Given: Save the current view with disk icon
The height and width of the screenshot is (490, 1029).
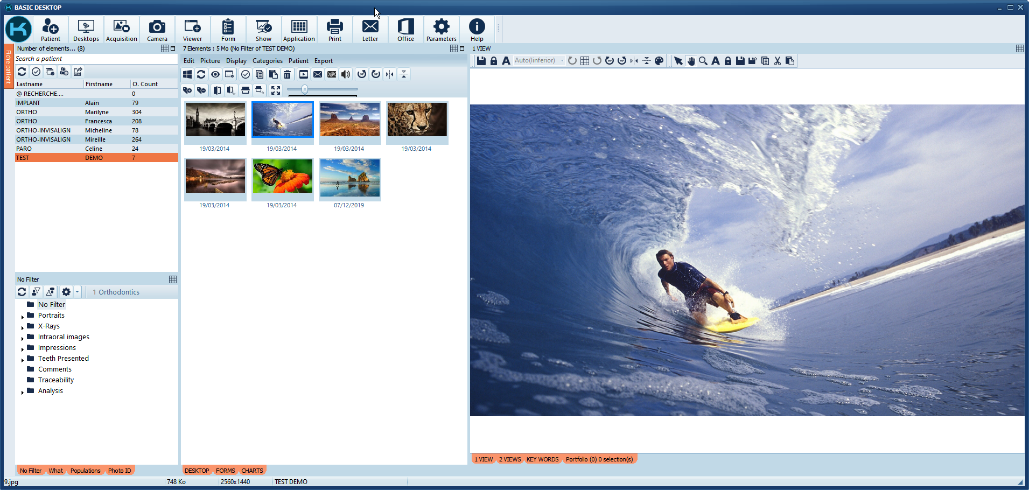Looking at the screenshot, I should pyautogui.click(x=481, y=61).
